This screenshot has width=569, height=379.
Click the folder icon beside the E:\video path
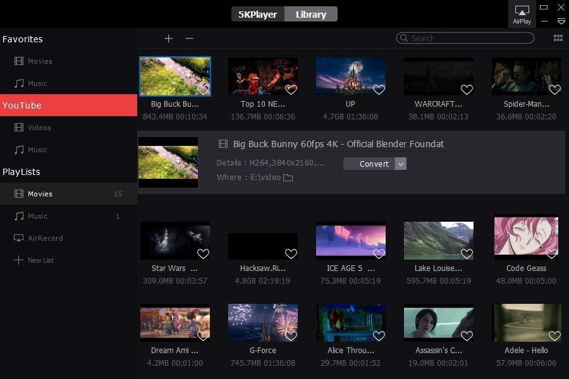[288, 177]
